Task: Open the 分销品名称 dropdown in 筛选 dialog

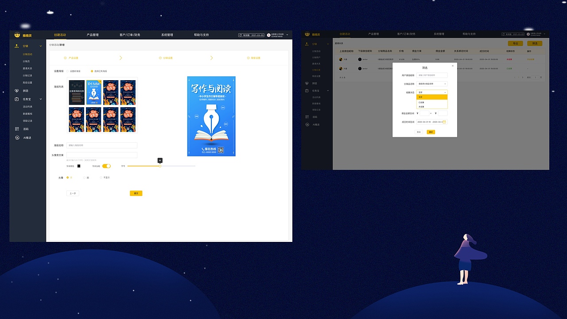Action: coord(432,84)
